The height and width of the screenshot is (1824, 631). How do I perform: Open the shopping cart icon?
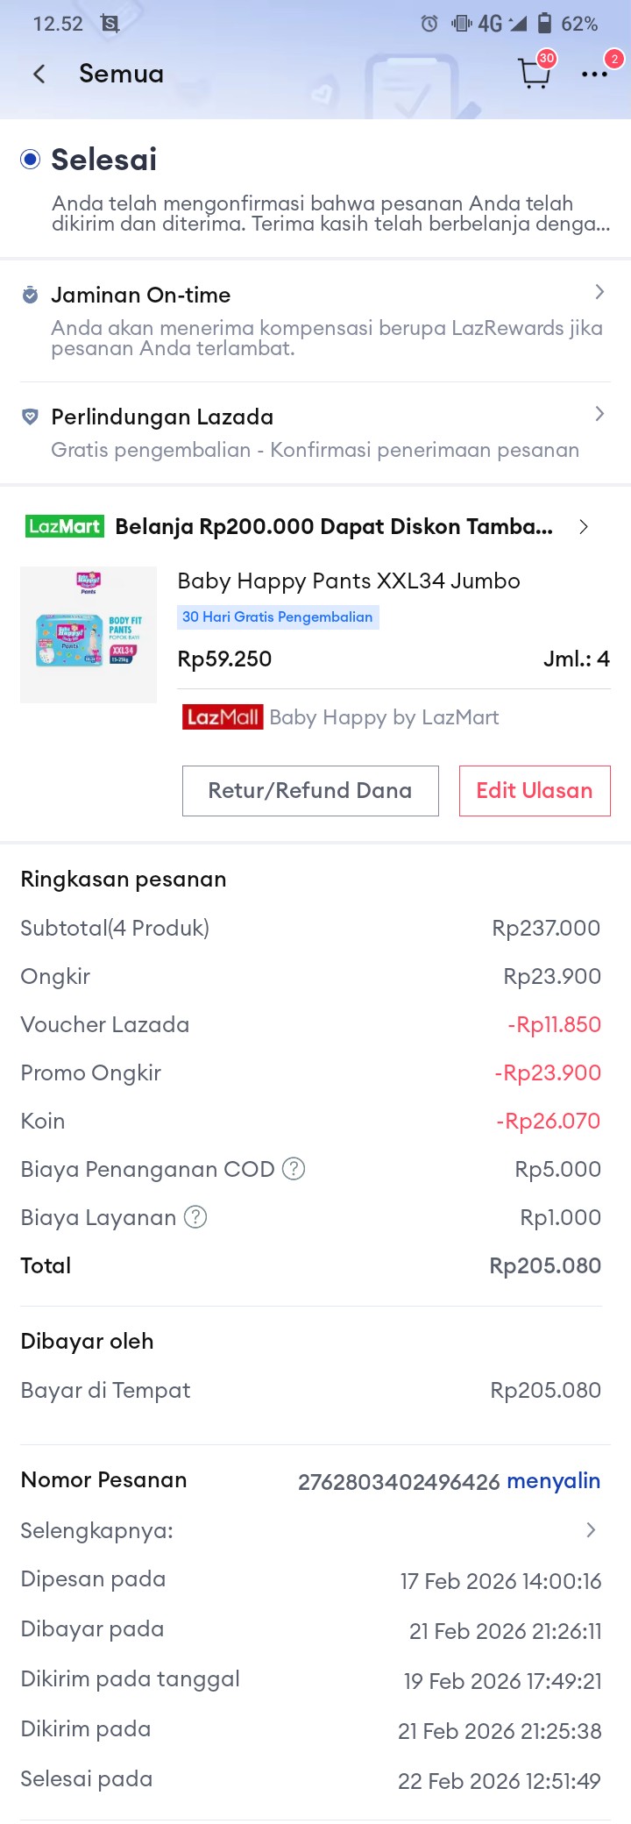(x=534, y=74)
